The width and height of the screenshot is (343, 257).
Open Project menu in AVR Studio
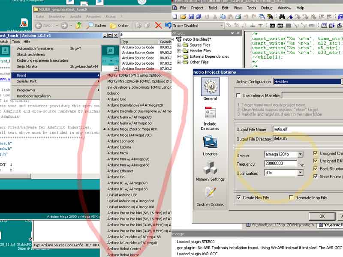coord(197,8)
